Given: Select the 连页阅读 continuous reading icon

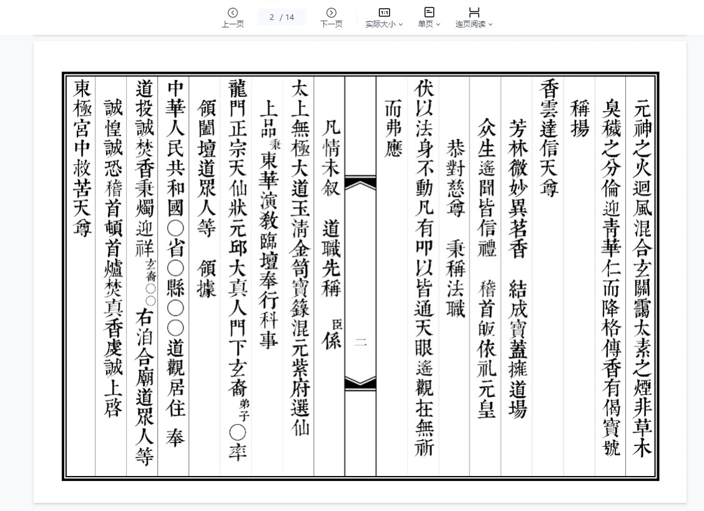Looking at the screenshot, I should 474,12.
